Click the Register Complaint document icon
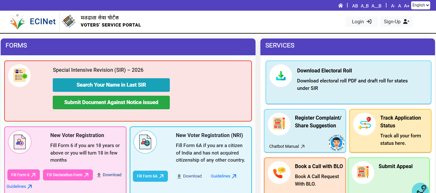This screenshot has width=436, height=193. tap(279, 124)
